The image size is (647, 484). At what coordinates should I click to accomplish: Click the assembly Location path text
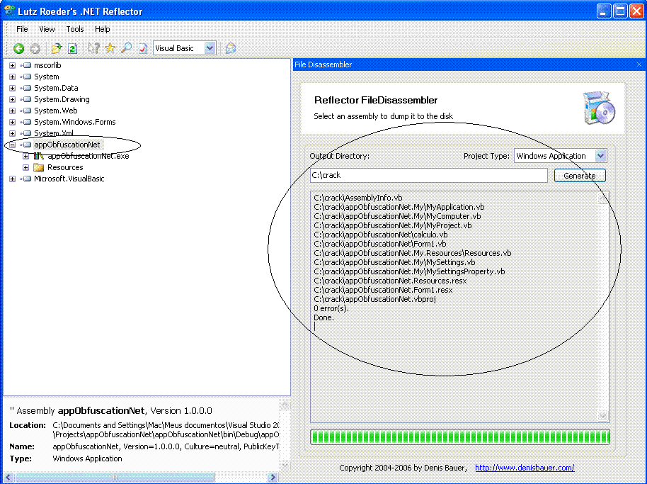(166, 429)
